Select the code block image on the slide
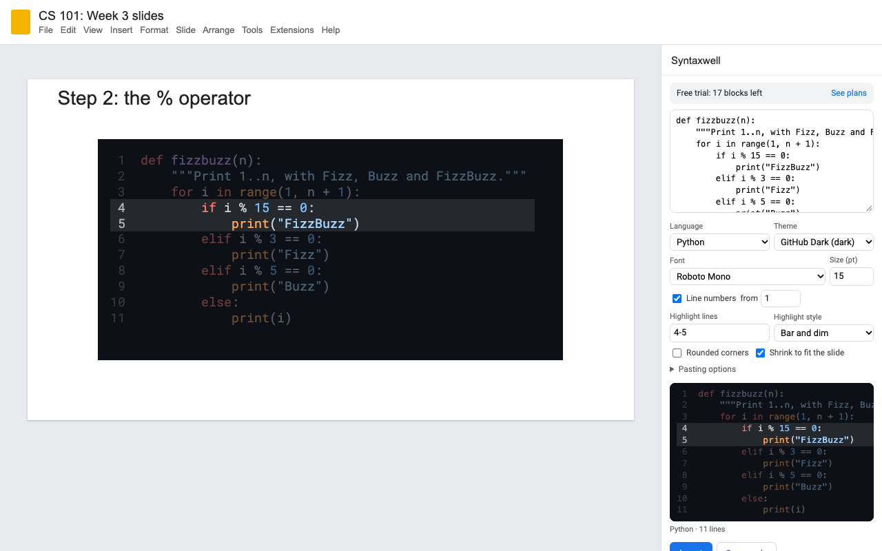This screenshot has height=551, width=882. pyautogui.click(x=330, y=249)
